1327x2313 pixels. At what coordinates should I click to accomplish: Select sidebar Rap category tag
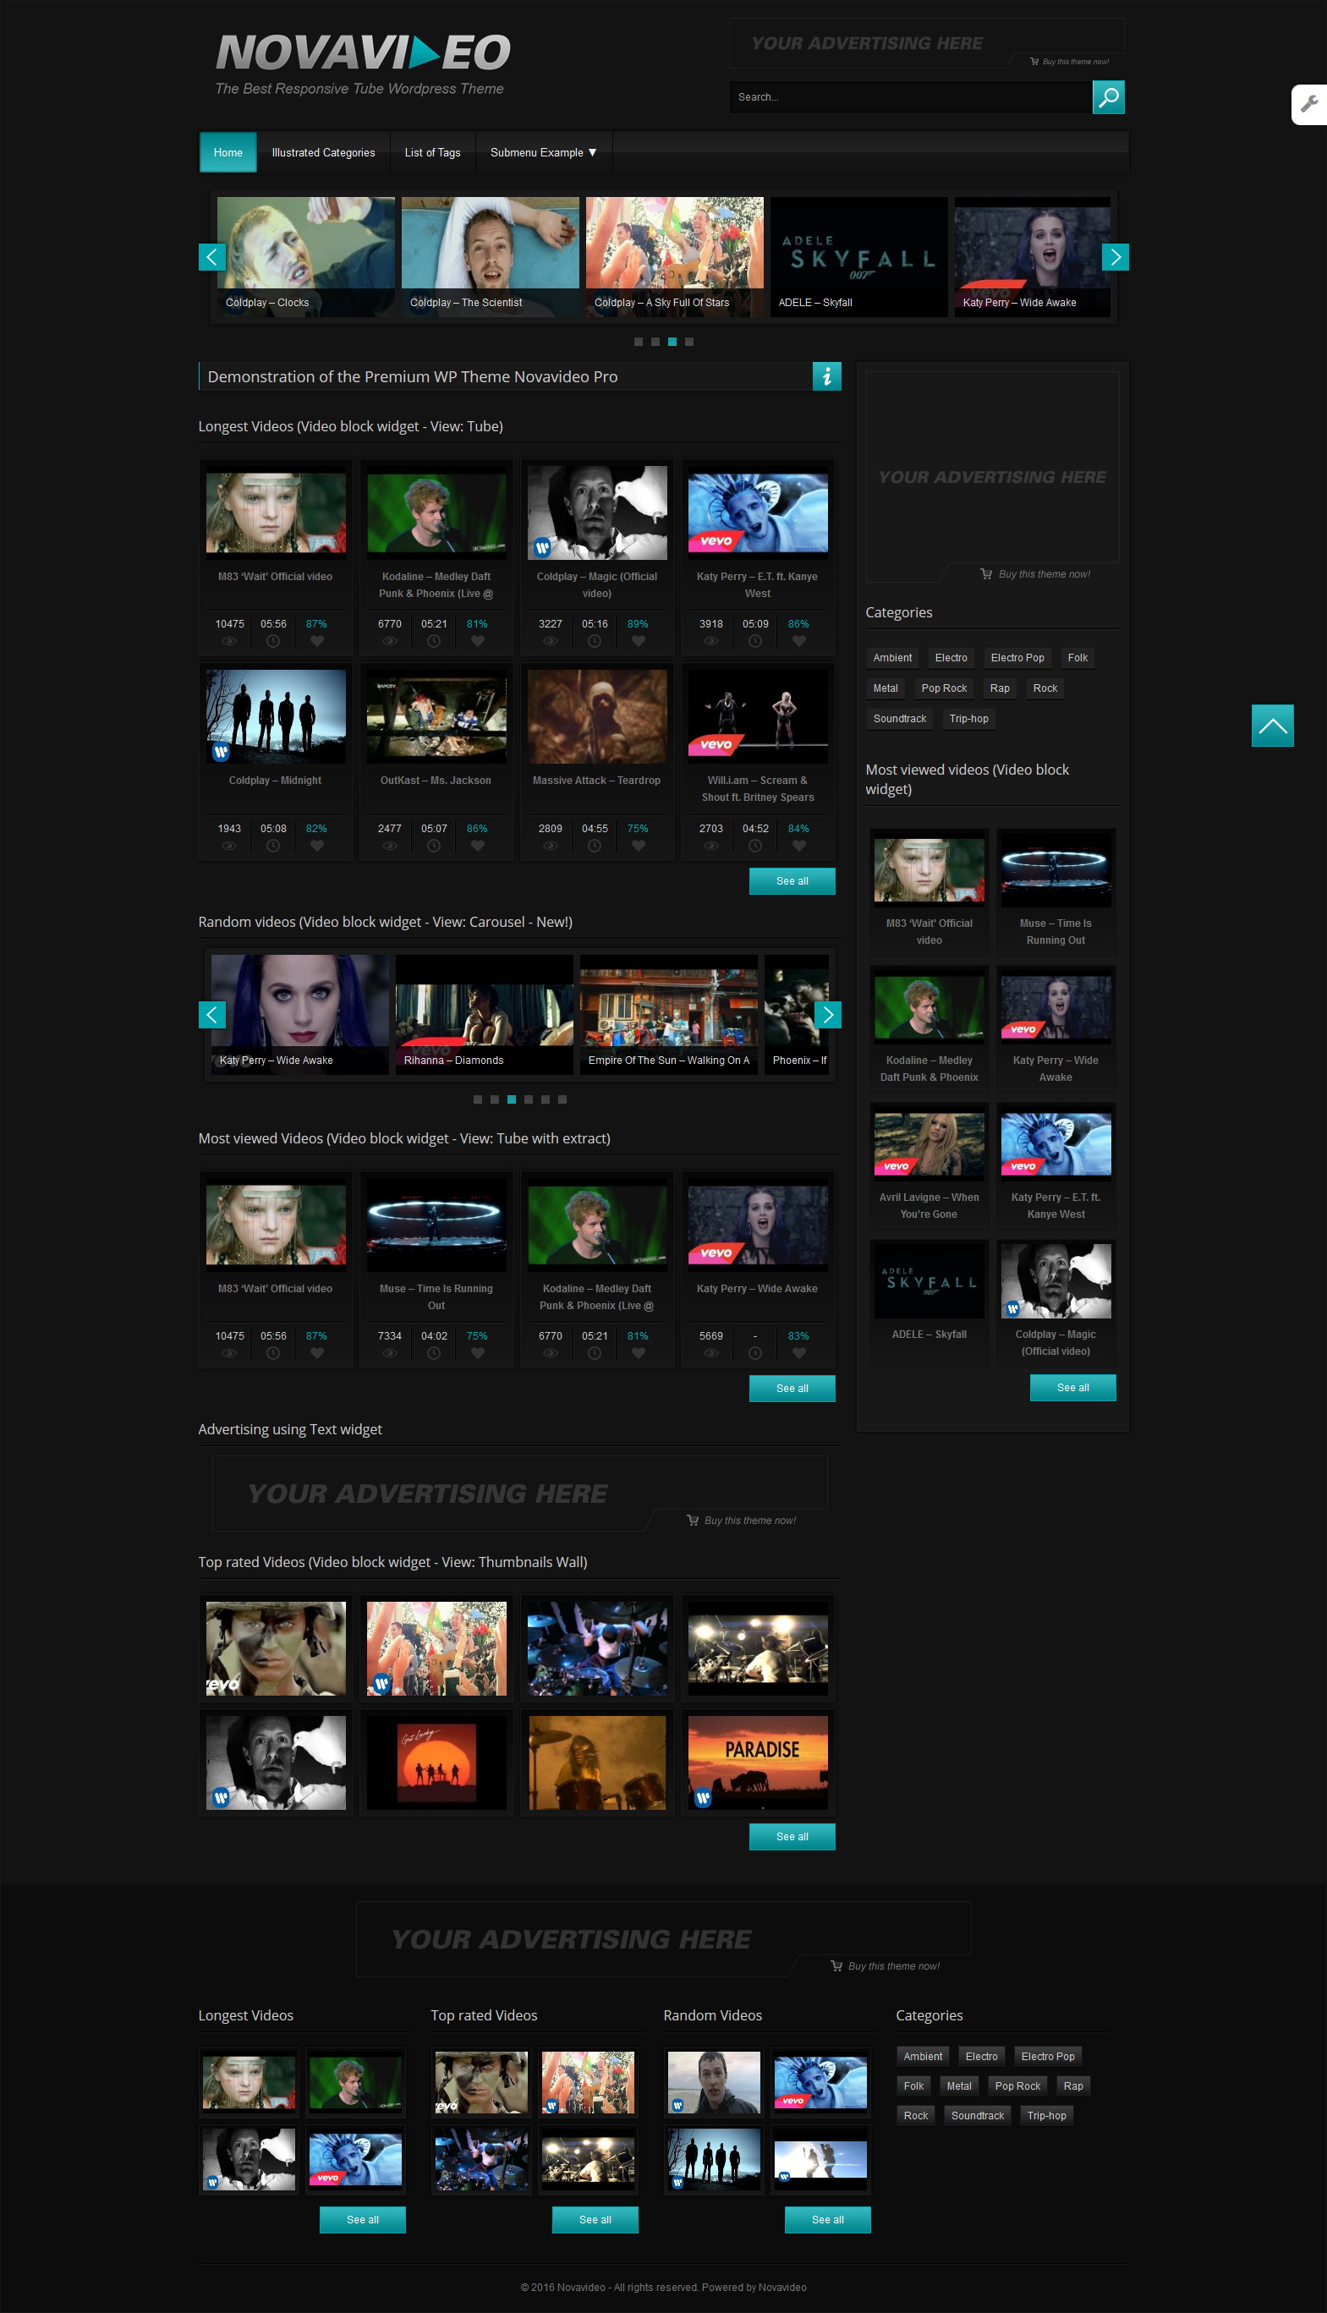1000,689
